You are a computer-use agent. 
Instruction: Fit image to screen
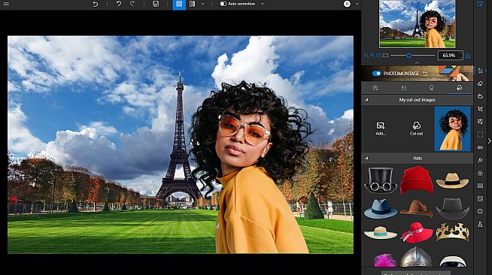pos(379,56)
